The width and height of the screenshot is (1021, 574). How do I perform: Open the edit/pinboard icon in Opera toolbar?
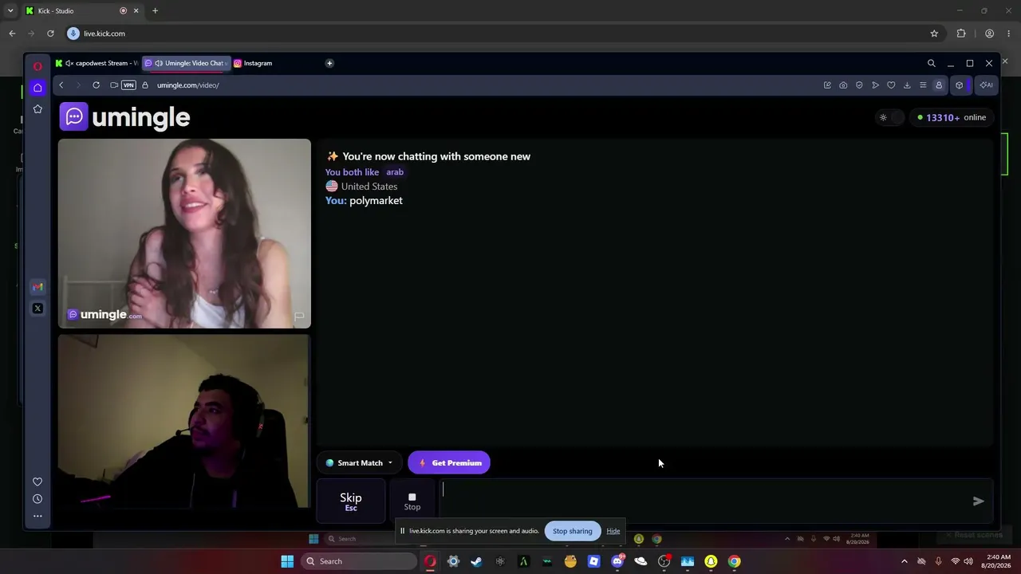(827, 85)
